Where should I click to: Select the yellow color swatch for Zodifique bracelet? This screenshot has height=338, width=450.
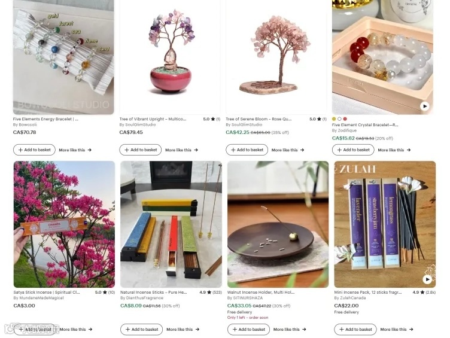point(334,119)
